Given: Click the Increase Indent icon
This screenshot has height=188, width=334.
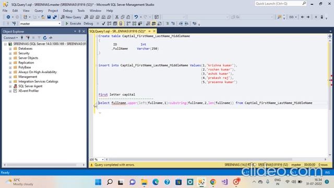Looking at the screenshot, I should pos(186,23).
